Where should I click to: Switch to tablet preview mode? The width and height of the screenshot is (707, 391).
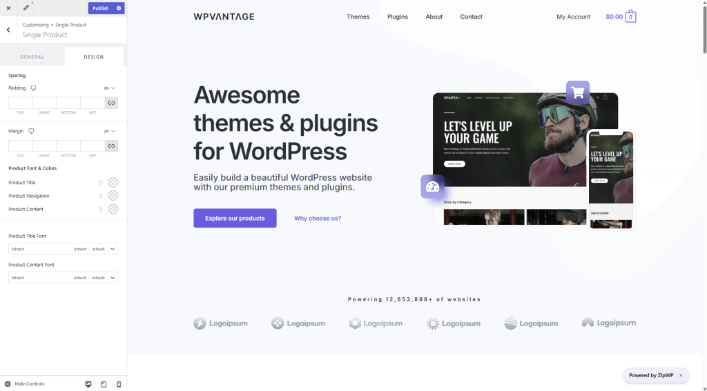104,384
